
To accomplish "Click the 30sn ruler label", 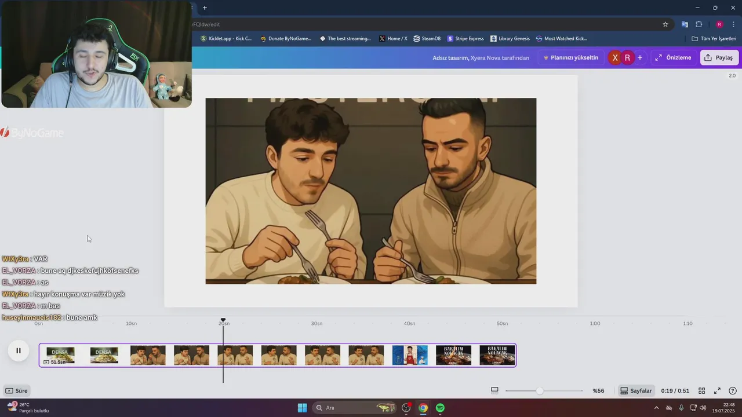I will coord(317,323).
